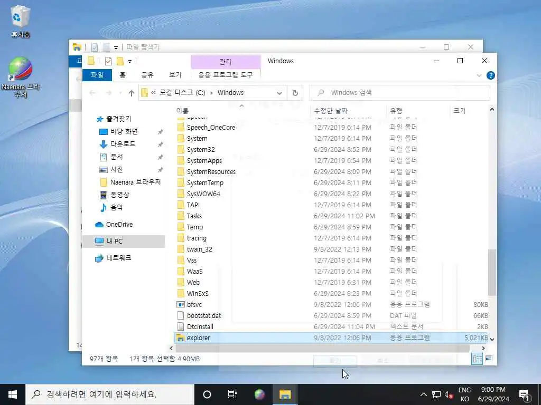Click the new folder icon in title bar
Viewport: 541px width, 405px height.
tap(120, 61)
